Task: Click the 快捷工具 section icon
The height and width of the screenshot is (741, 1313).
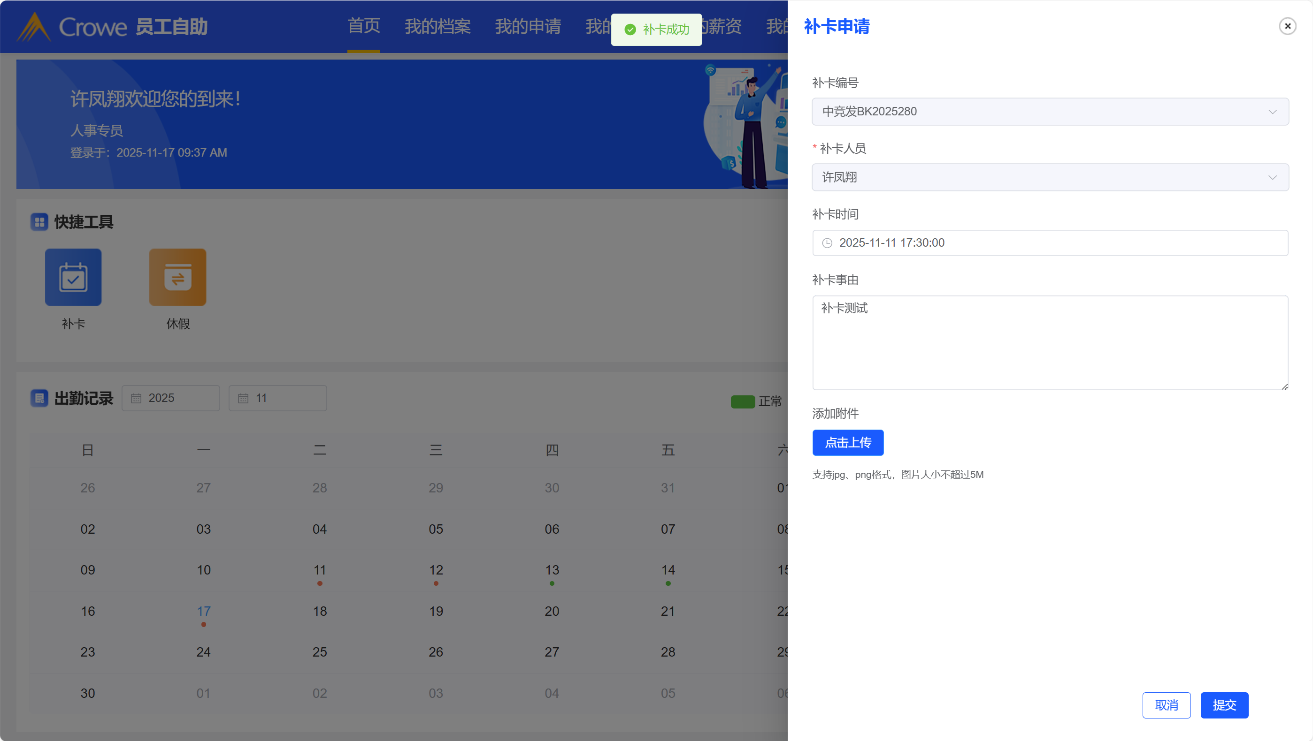Action: click(39, 222)
